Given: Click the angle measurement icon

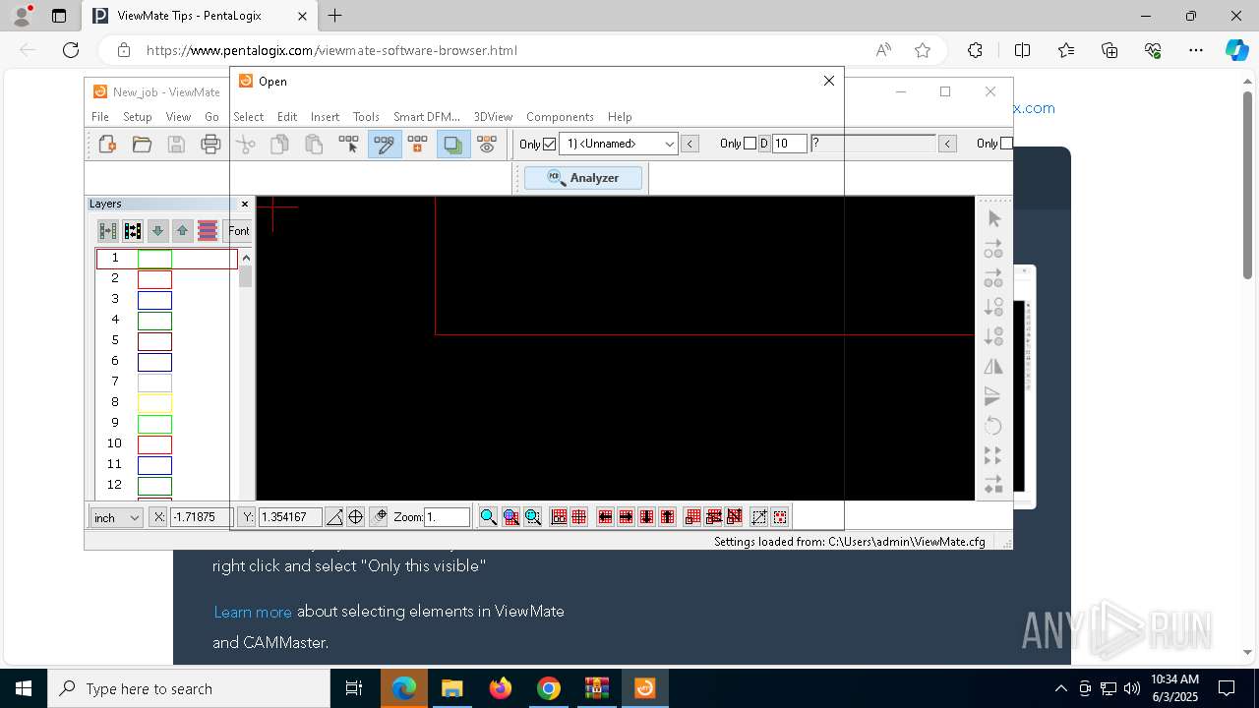Looking at the screenshot, I should coord(334,517).
